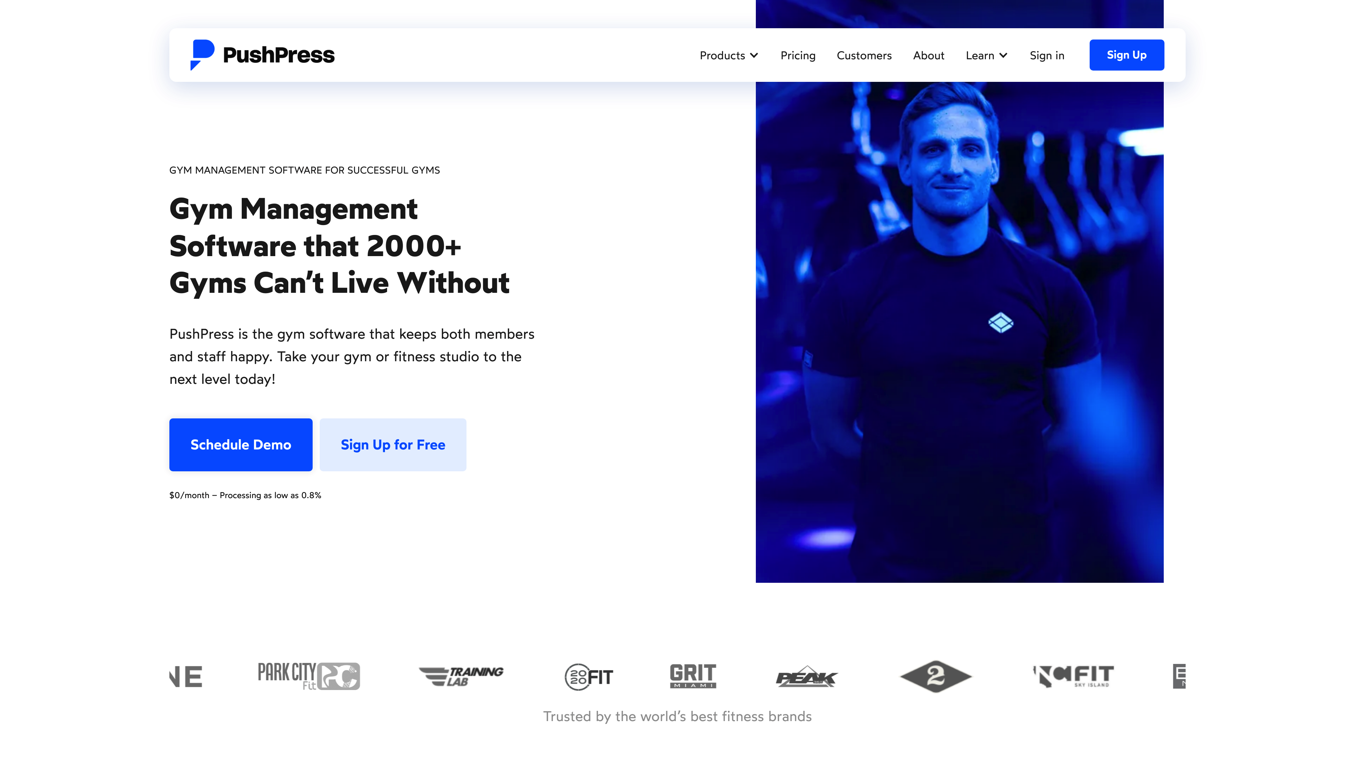Click the blue Sign Up button

[1126, 55]
